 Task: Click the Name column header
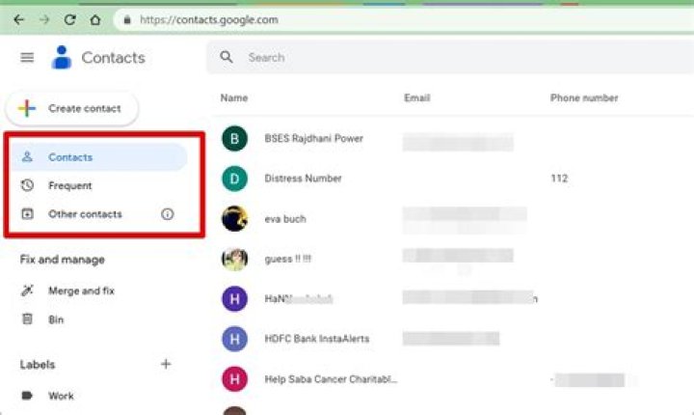point(234,98)
